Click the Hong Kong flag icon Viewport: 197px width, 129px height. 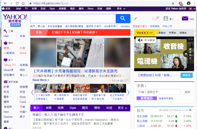coord(190,9)
